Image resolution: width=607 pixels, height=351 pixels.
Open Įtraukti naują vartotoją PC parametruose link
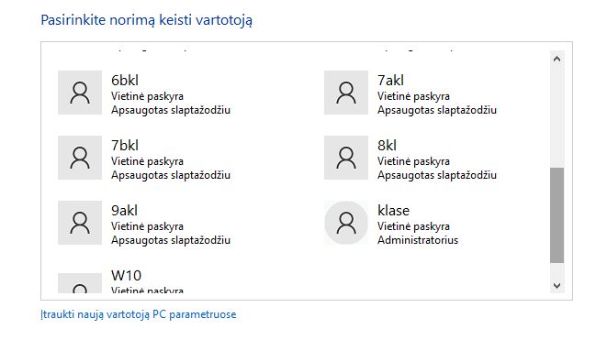pyautogui.click(x=138, y=314)
